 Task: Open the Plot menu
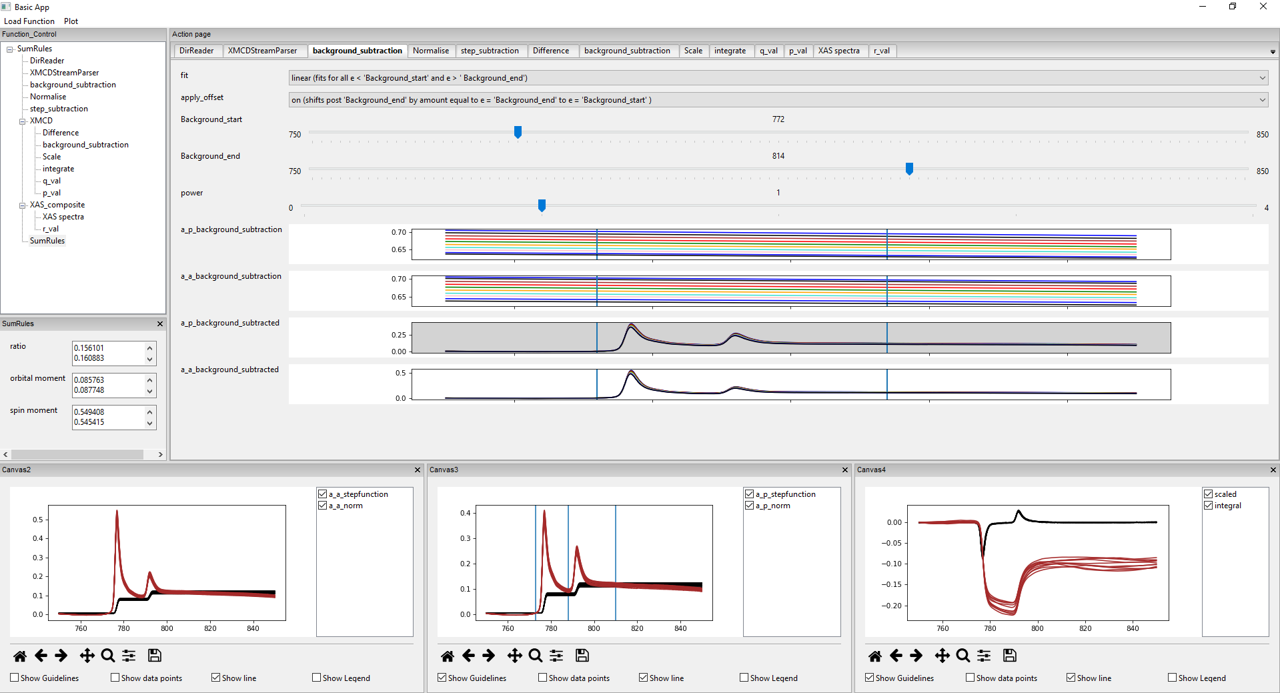point(71,21)
